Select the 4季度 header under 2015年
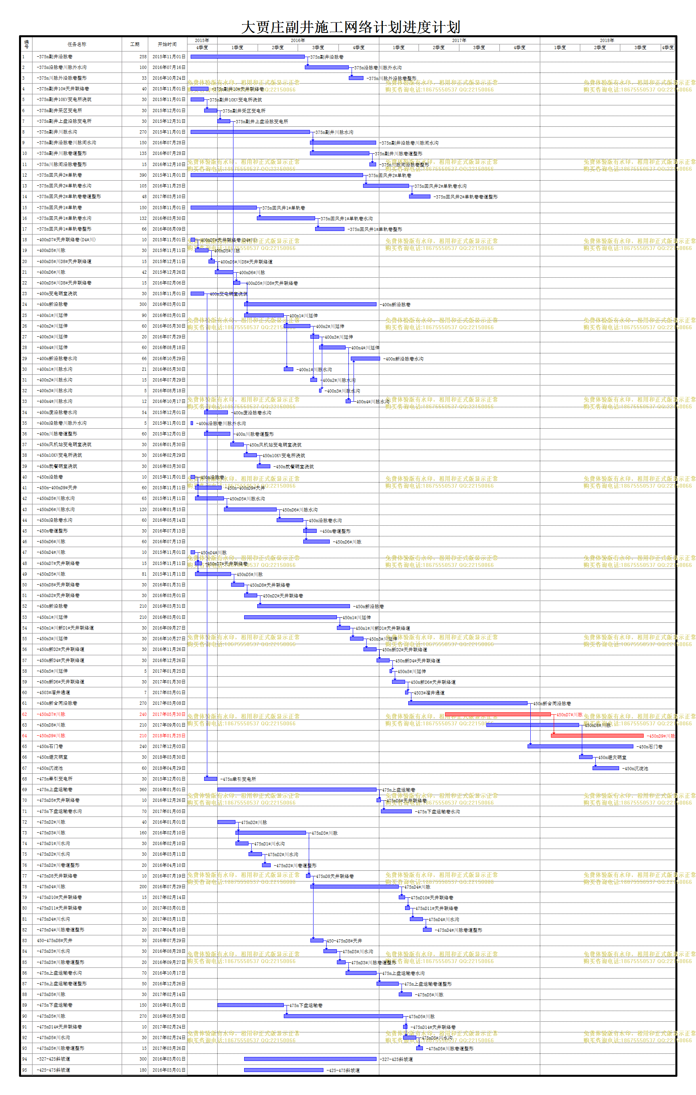696x1095 pixels. coord(202,47)
